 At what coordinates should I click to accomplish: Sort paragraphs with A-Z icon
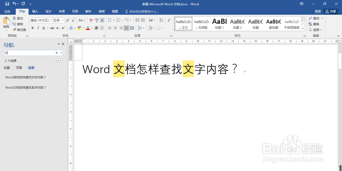(161, 20)
